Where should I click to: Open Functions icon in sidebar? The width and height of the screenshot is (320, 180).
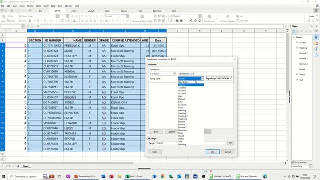pyautogui.click(x=316, y=55)
